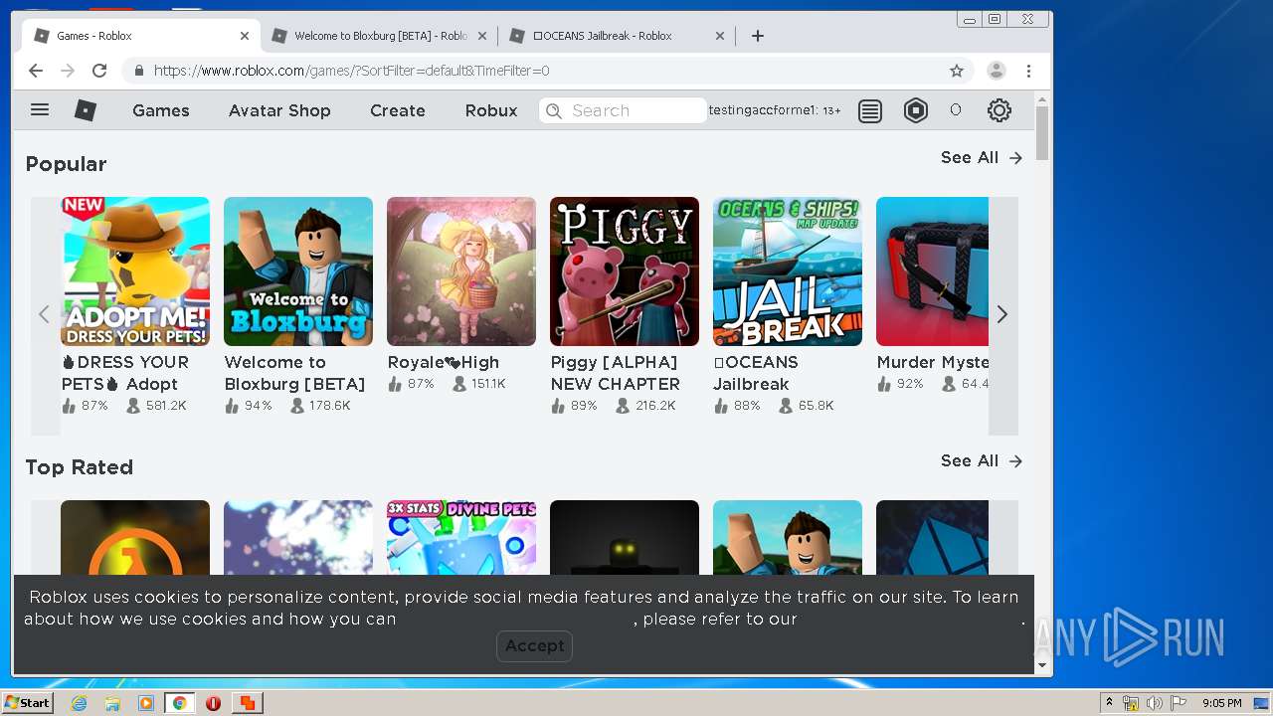Bookmark this page with star icon
The width and height of the screenshot is (1273, 716).
[x=957, y=71]
